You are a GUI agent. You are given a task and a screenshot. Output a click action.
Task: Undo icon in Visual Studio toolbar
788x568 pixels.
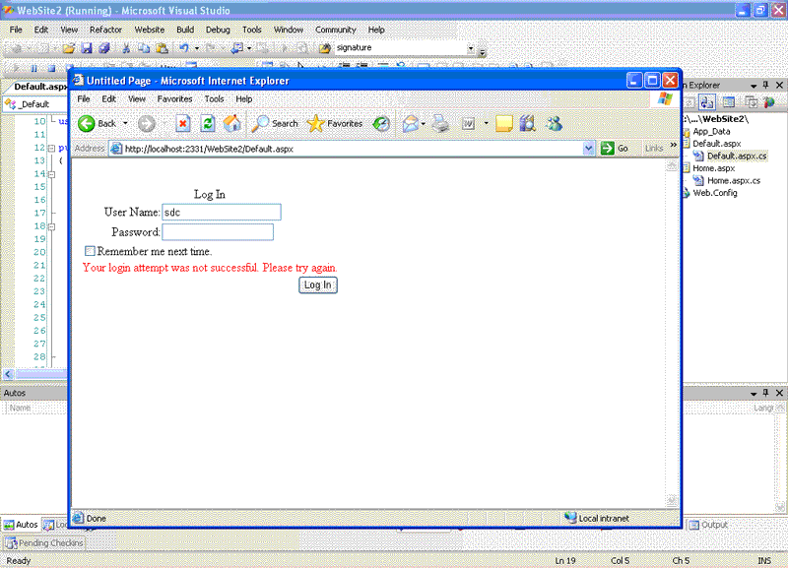pyautogui.click(x=184, y=48)
